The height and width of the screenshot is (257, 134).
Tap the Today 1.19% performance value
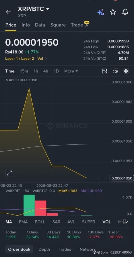[11, 237]
